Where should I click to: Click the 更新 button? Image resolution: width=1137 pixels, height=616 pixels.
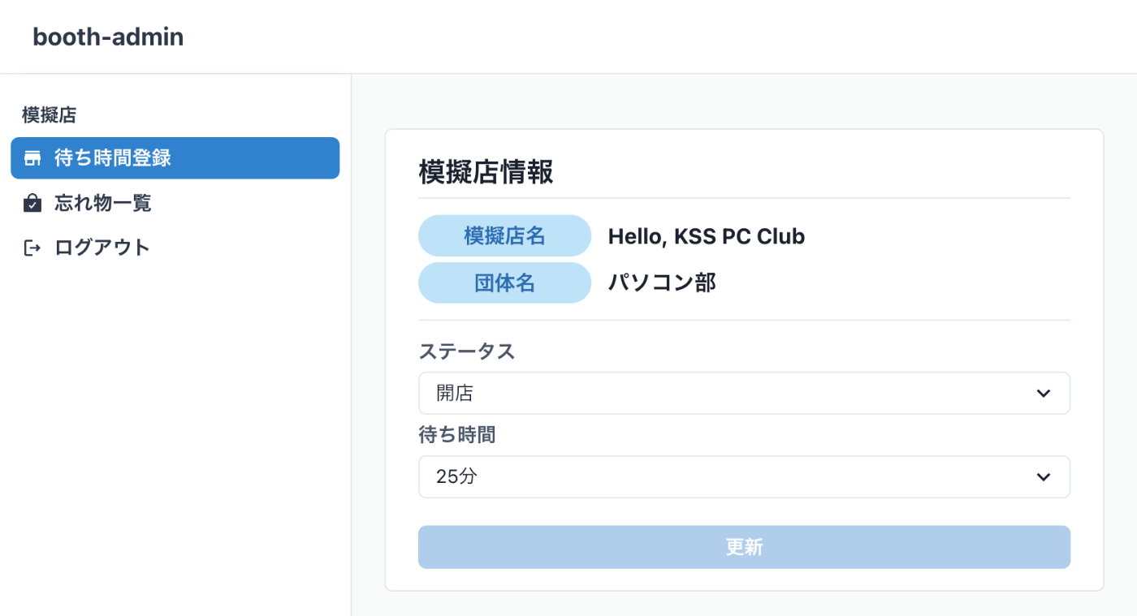(744, 547)
